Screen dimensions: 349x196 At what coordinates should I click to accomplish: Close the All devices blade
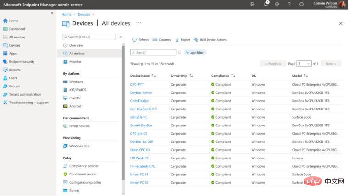pos(341,23)
